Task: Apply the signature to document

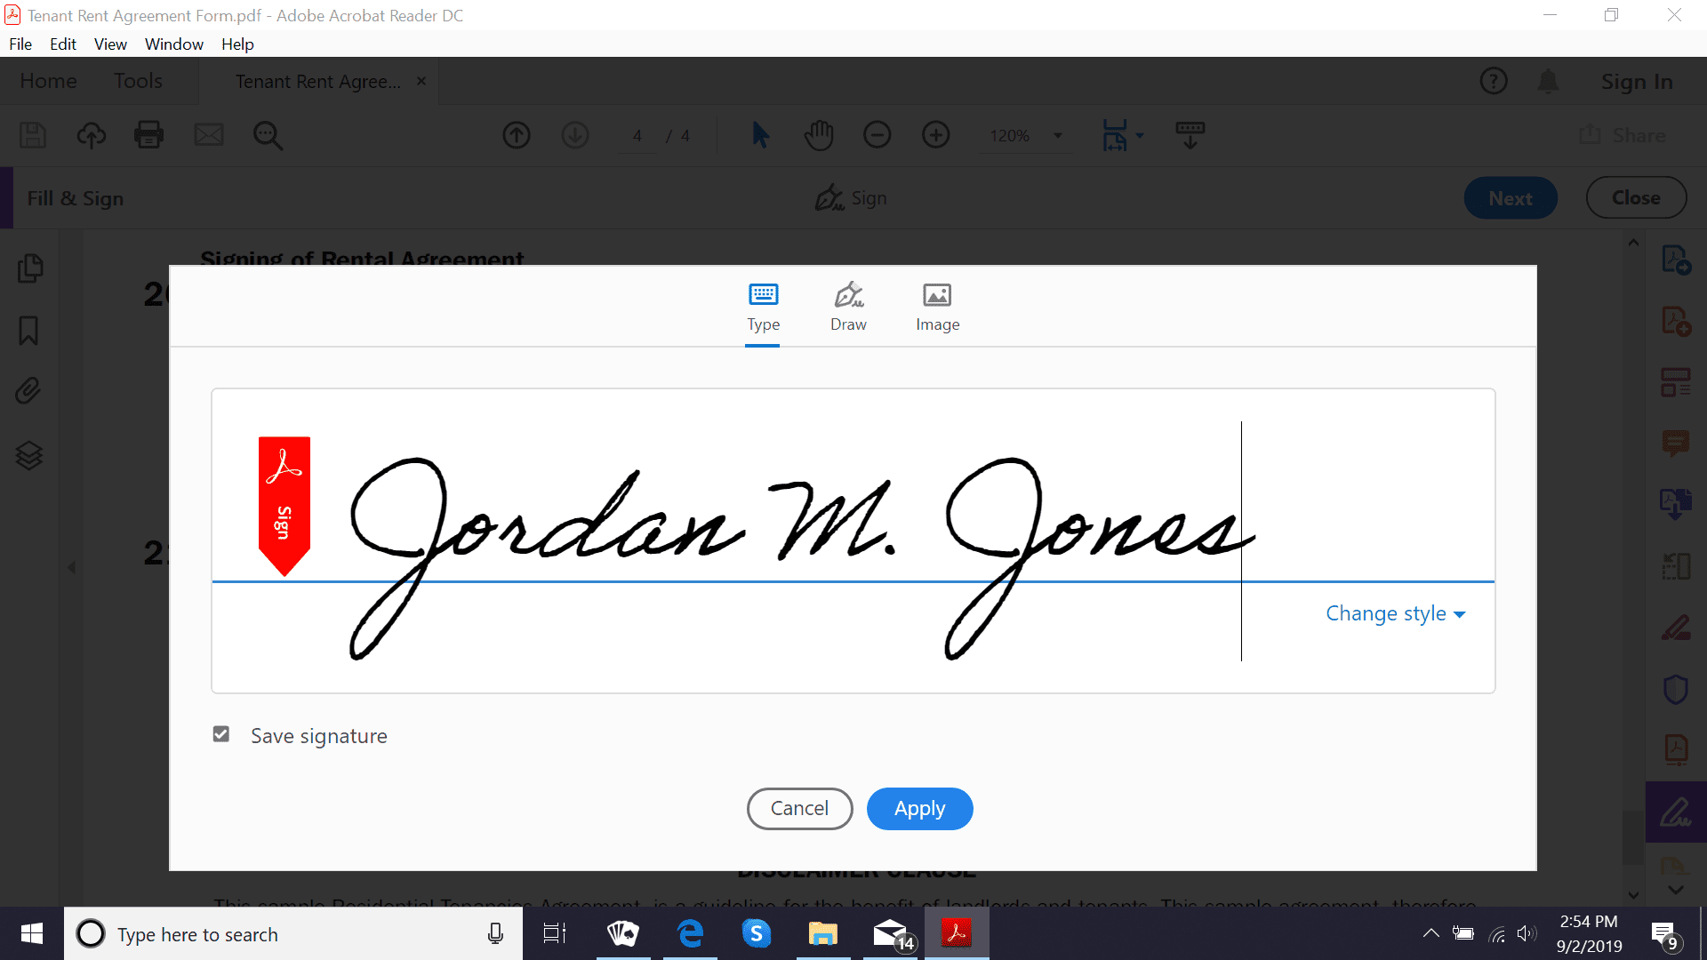Action: (919, 809)
